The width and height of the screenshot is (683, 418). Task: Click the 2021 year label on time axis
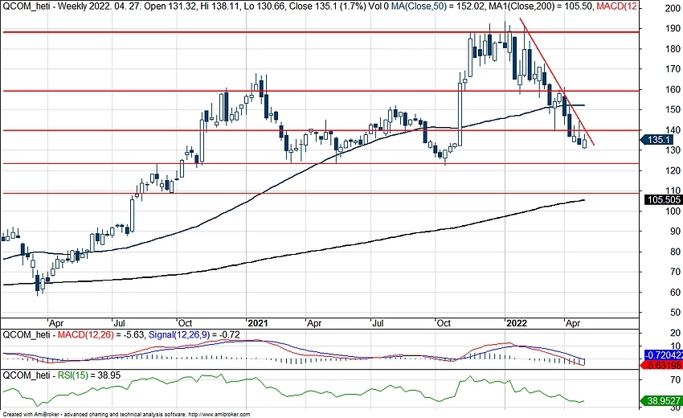pyautogui.click(x=257, y=323)
